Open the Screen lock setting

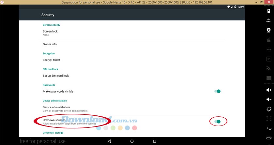[50, 33]
